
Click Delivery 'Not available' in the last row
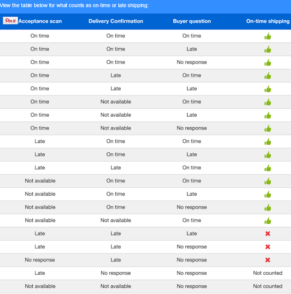click(116, 286)
